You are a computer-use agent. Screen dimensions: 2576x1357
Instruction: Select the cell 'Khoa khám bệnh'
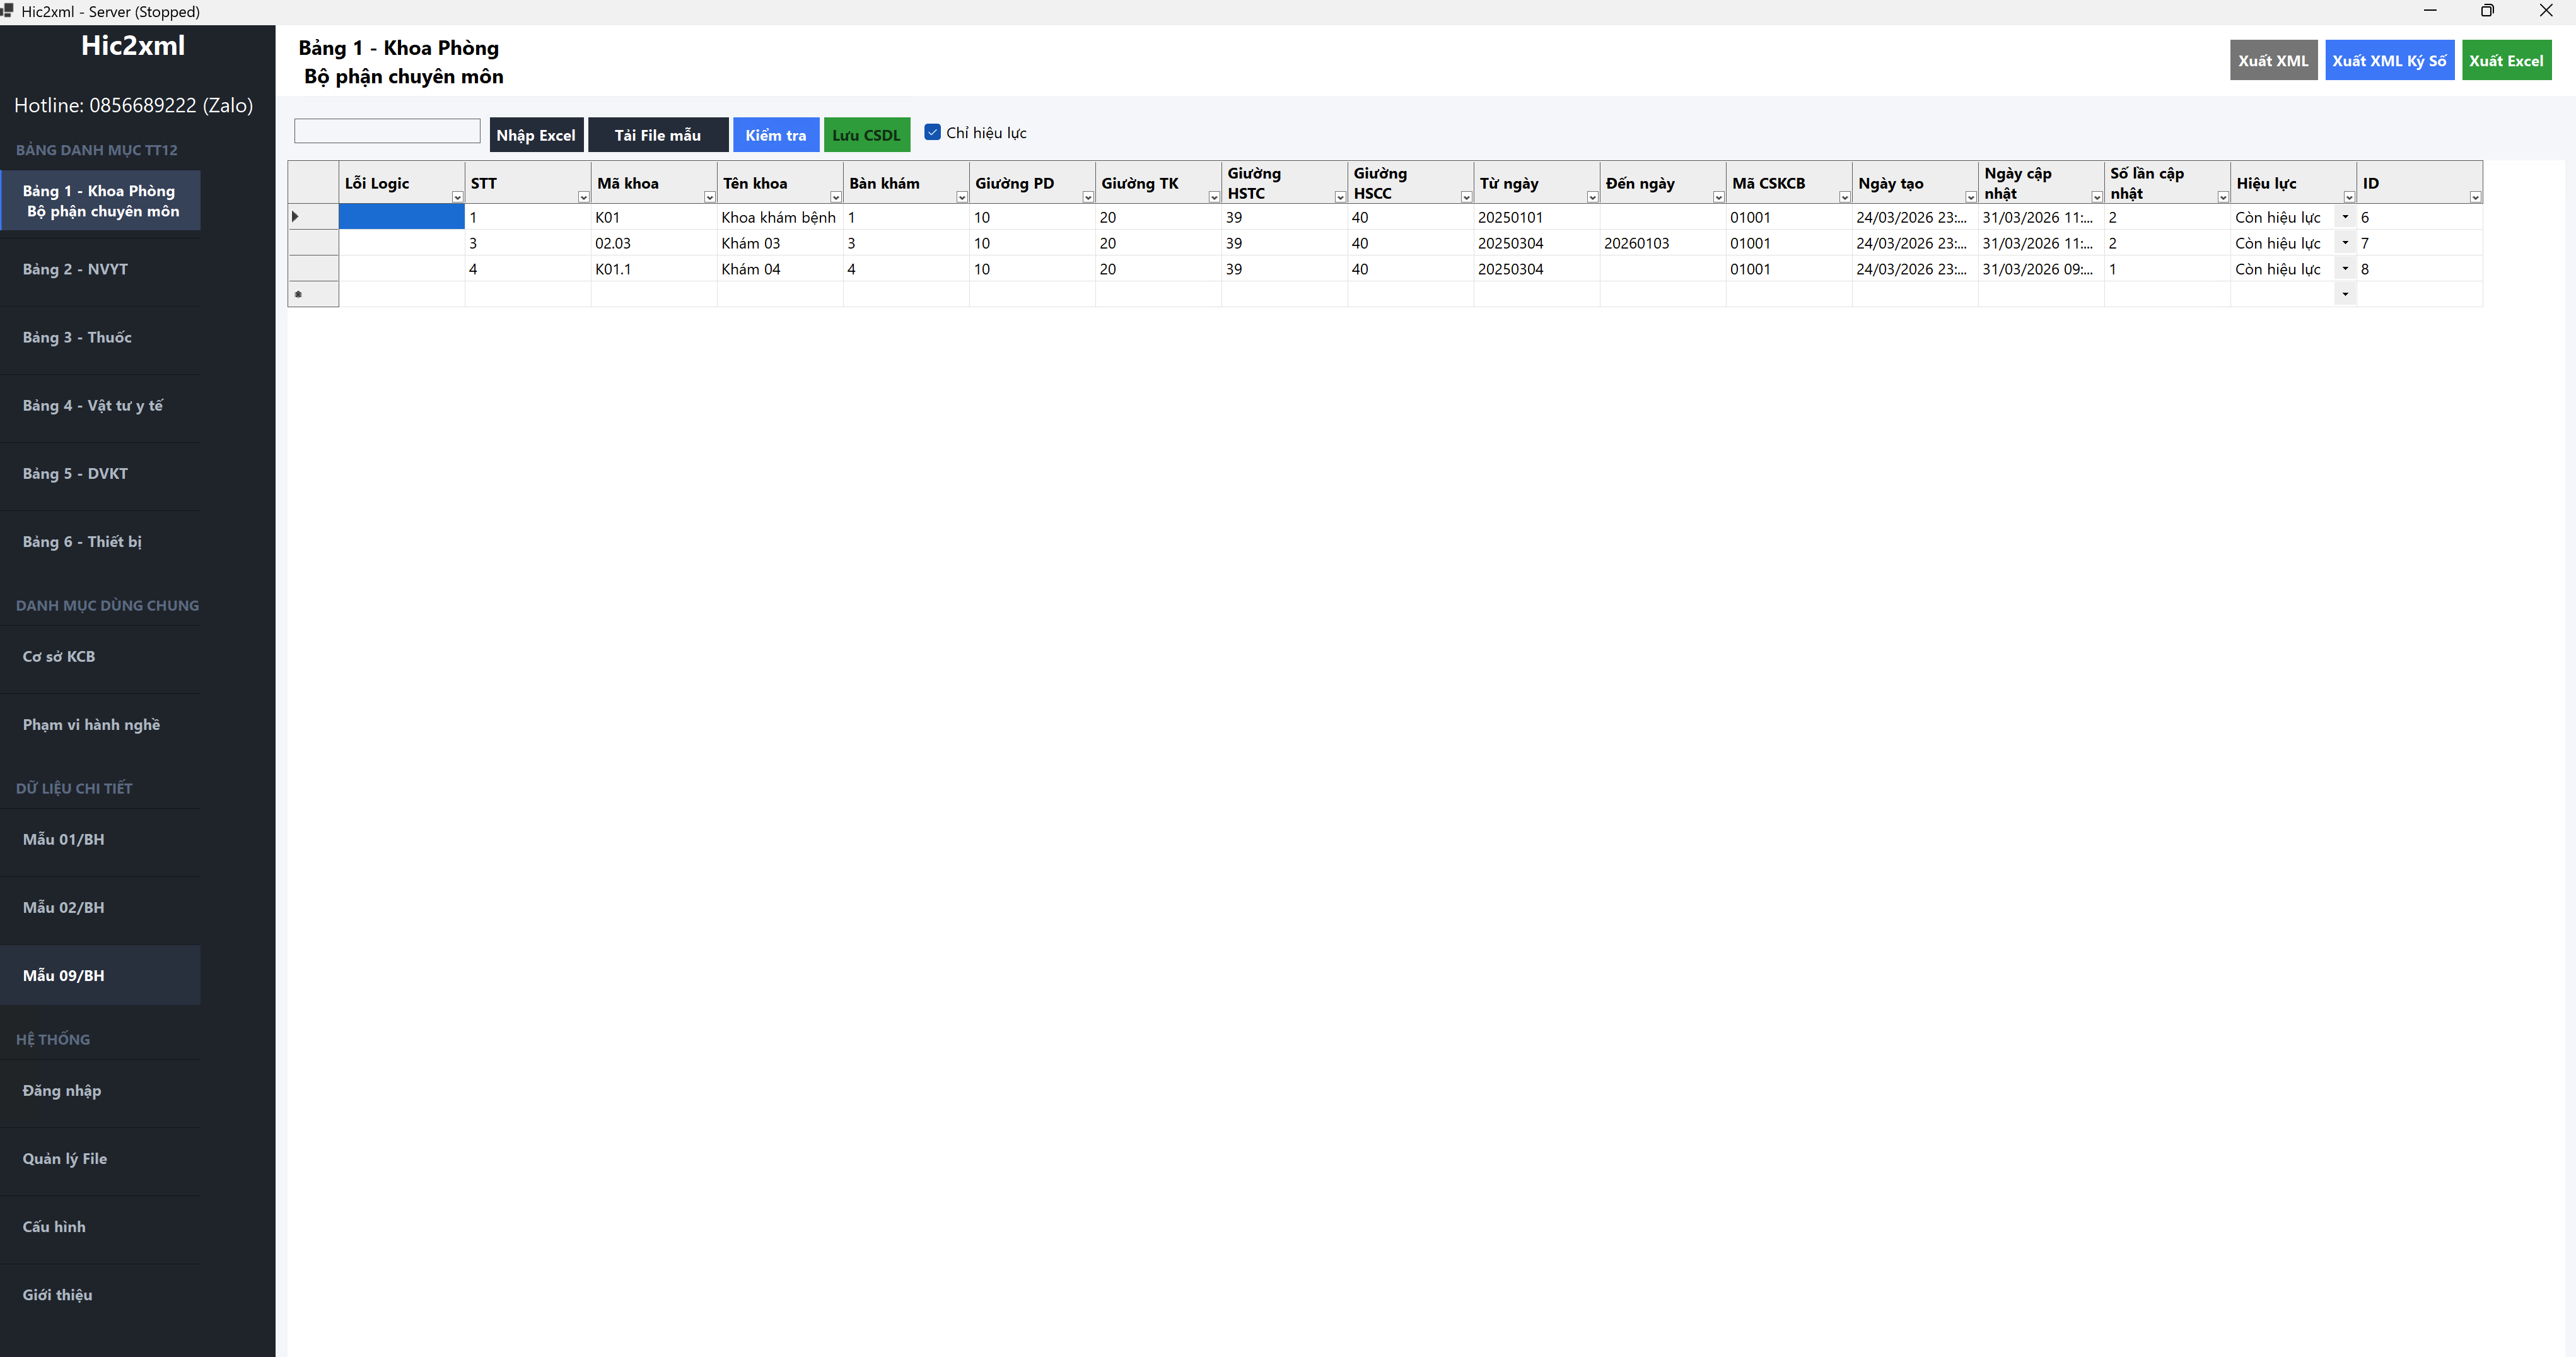[779, 217]
